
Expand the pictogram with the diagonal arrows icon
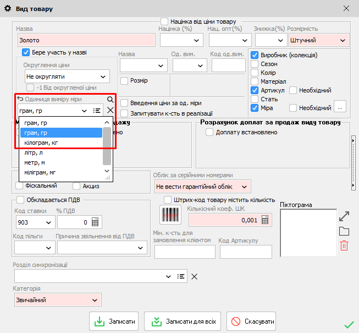click(x=344, y=216)
